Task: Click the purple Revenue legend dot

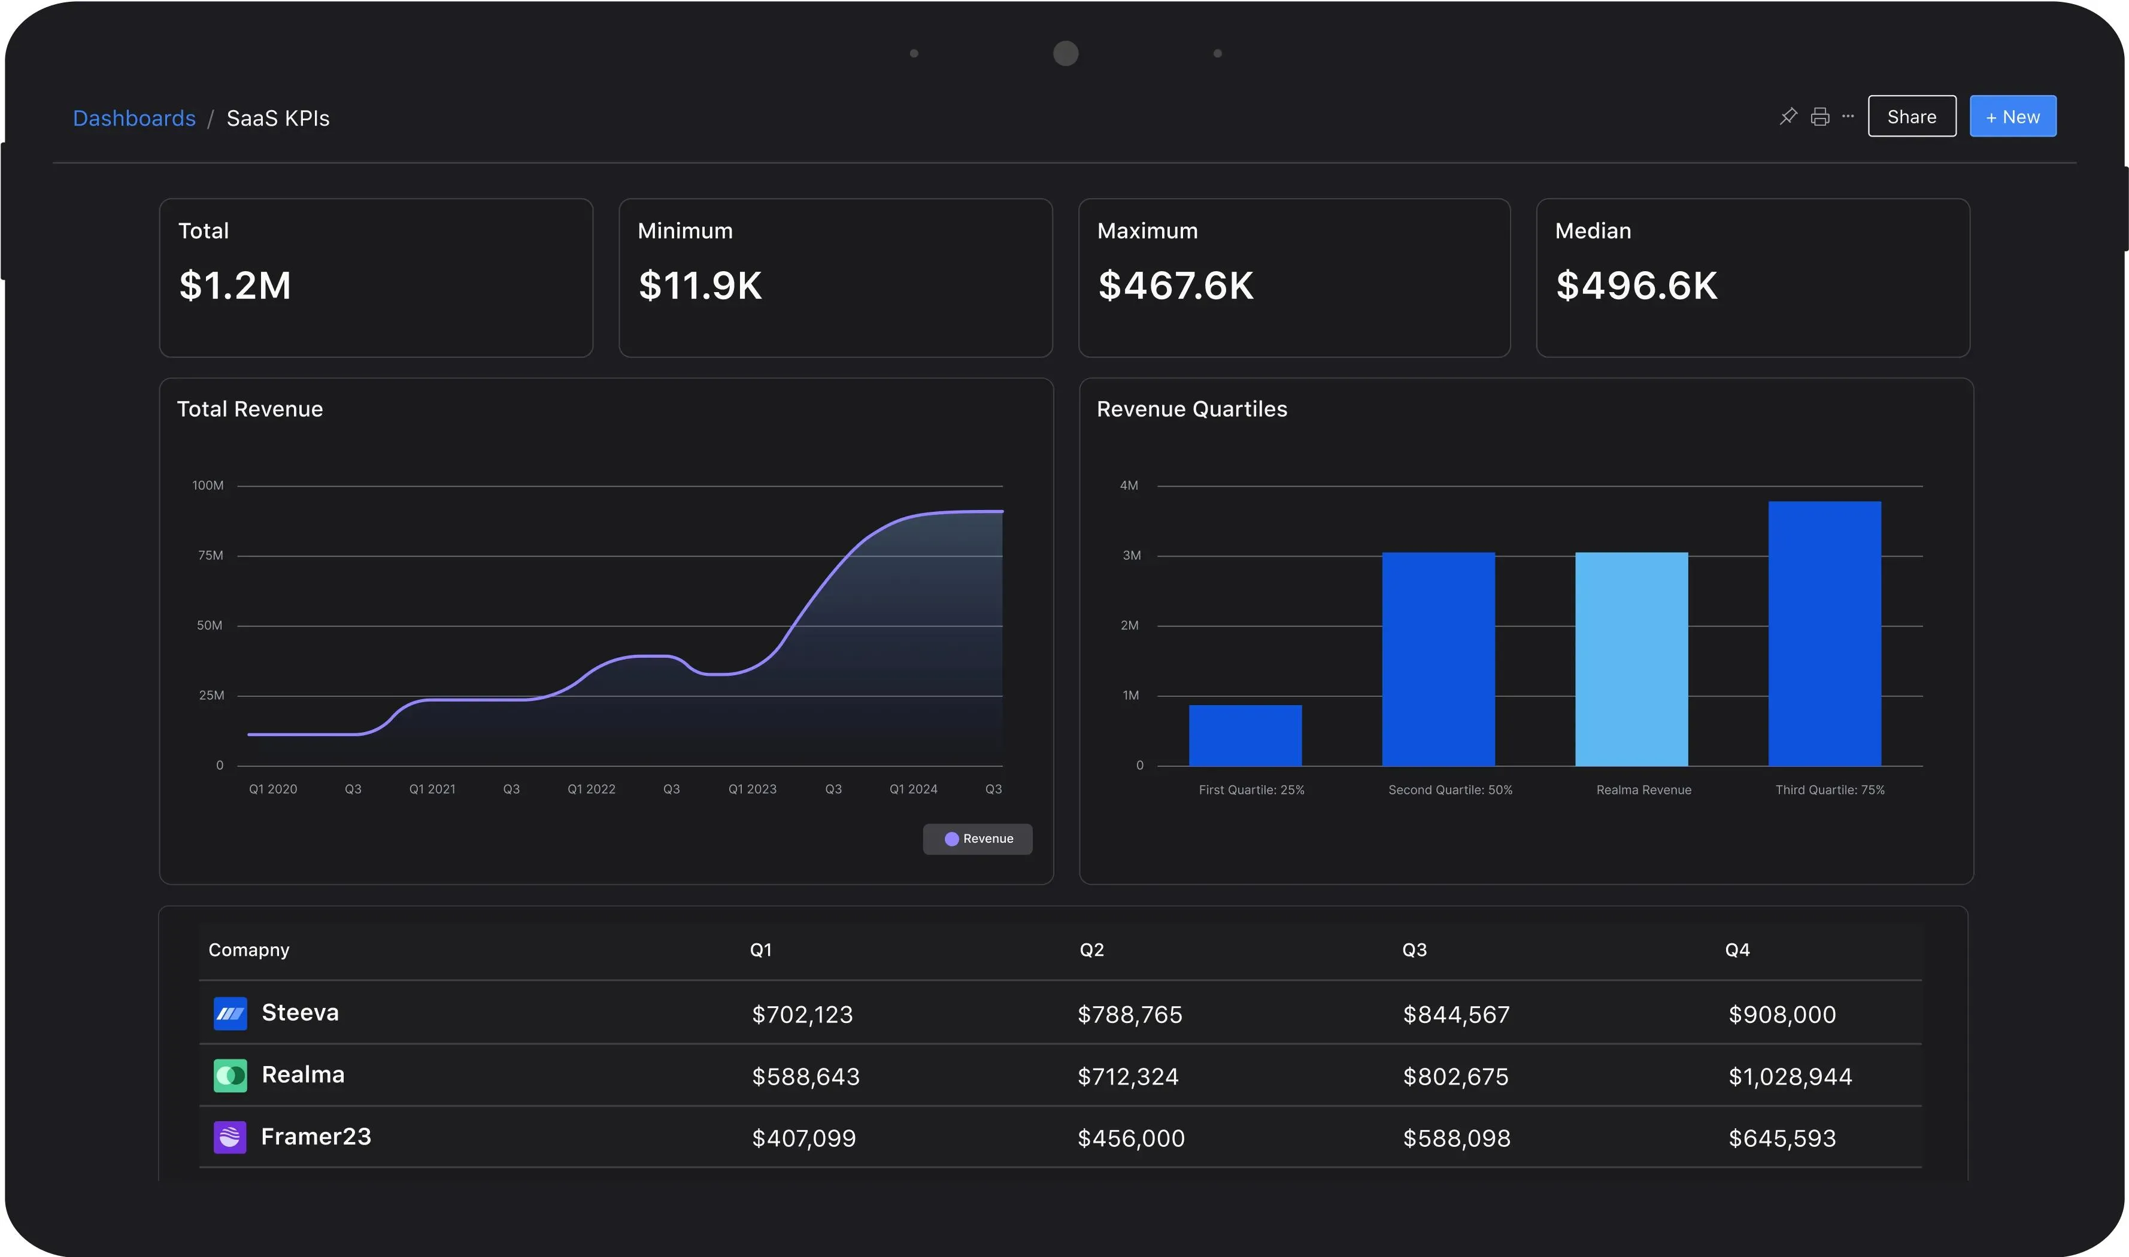Action: (x=951, y=839)
